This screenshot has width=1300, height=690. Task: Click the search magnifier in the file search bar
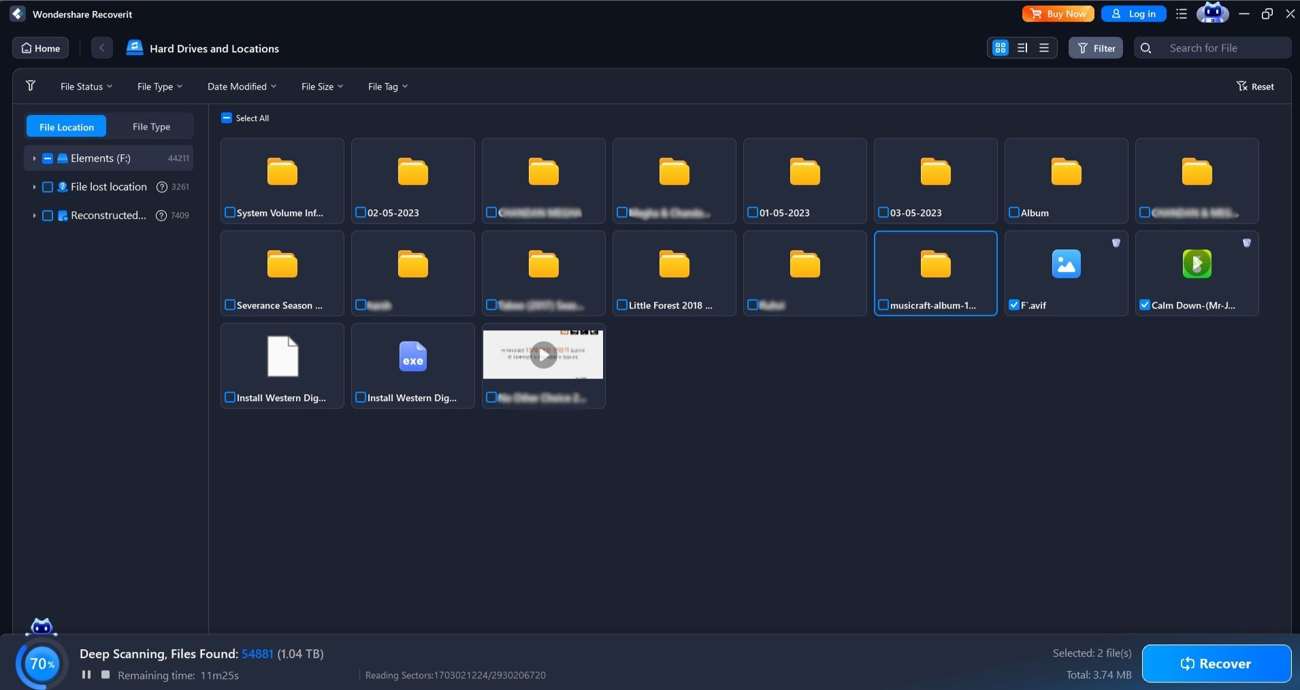[x=1147, y=48]
